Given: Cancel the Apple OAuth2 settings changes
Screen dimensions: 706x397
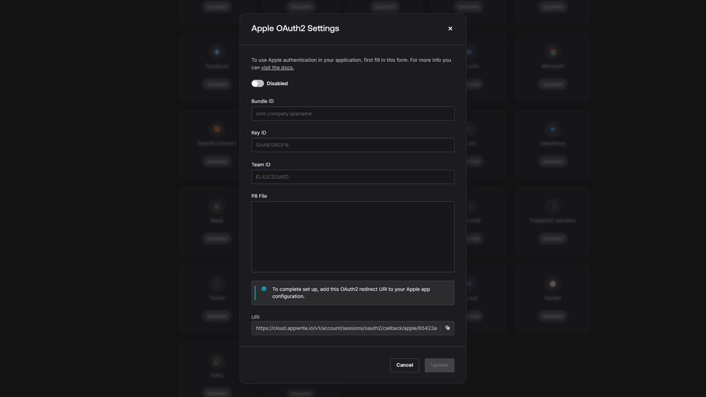Looking at the screenshot, I should click(404, 365).
